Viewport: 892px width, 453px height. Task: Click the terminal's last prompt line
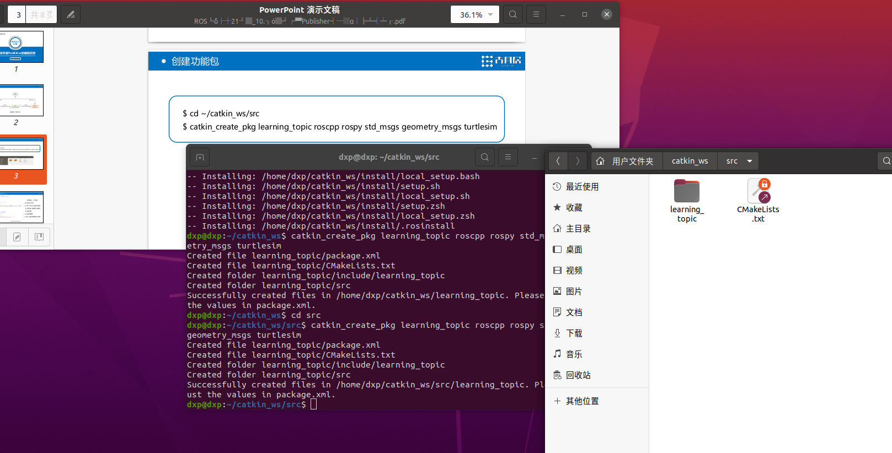tap(252, 405)
